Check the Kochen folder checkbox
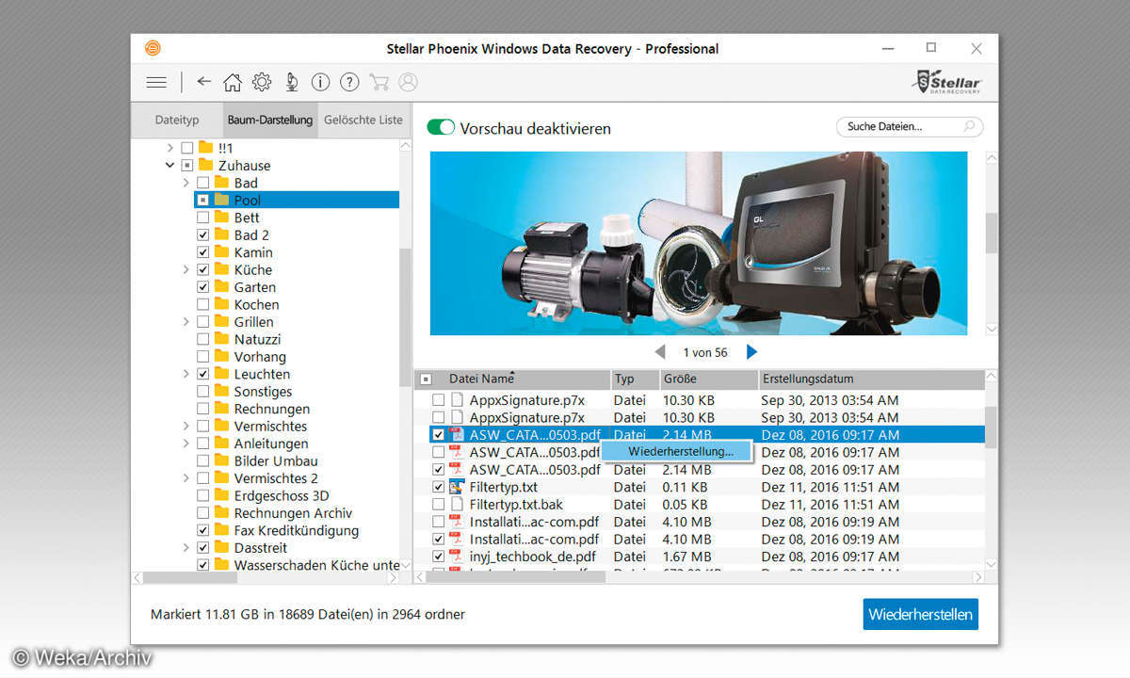This screenshot has width=1130, height=678. [x=202, y=305]
